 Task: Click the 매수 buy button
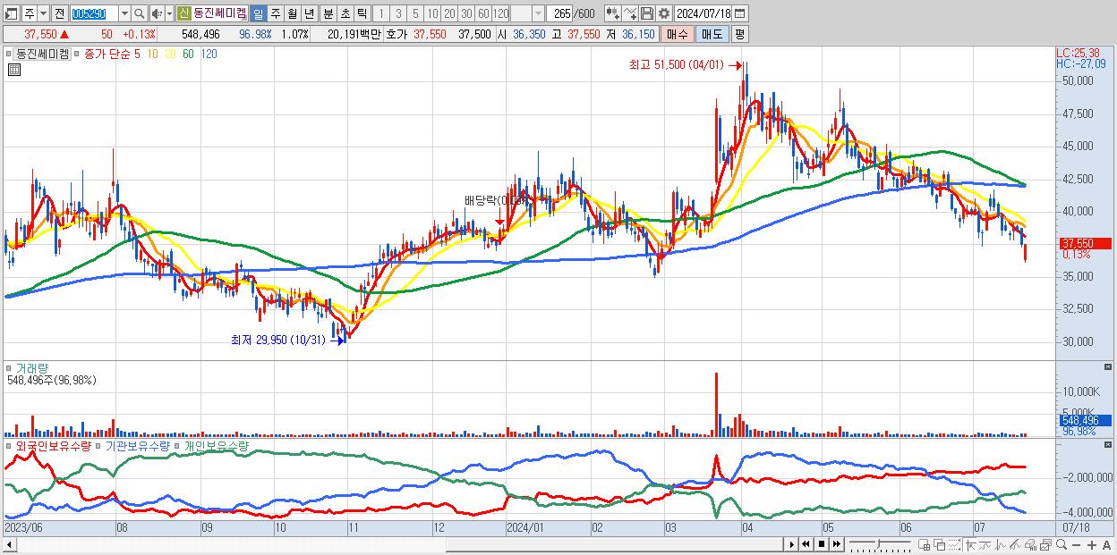(678, 34)
